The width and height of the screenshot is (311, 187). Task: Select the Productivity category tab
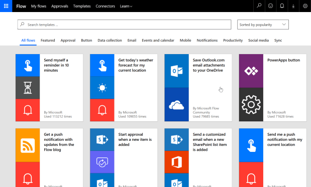[233, 41]
